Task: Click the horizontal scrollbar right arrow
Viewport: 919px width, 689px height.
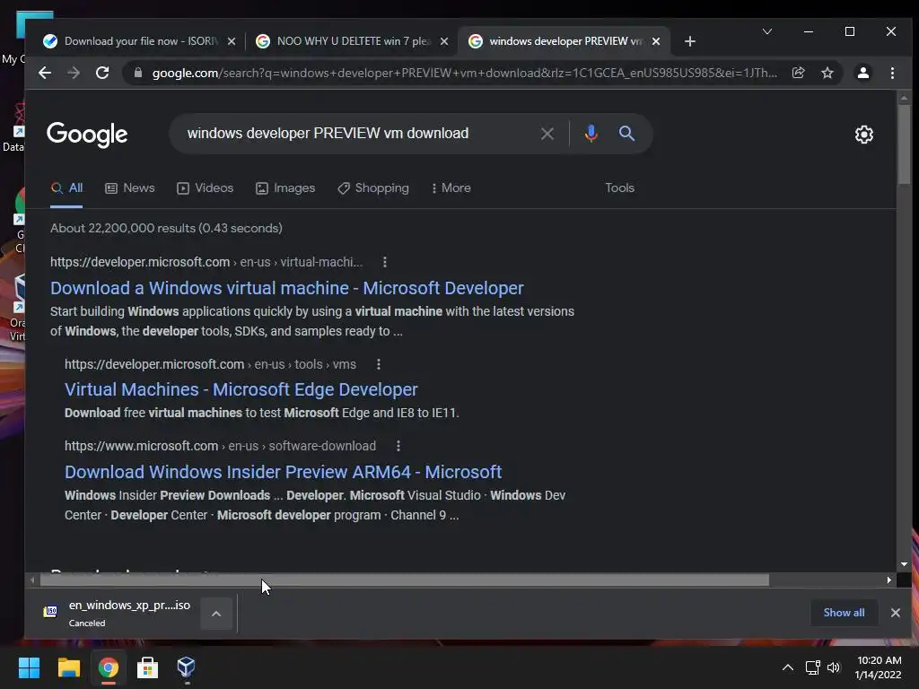Action: click(889, 580)
